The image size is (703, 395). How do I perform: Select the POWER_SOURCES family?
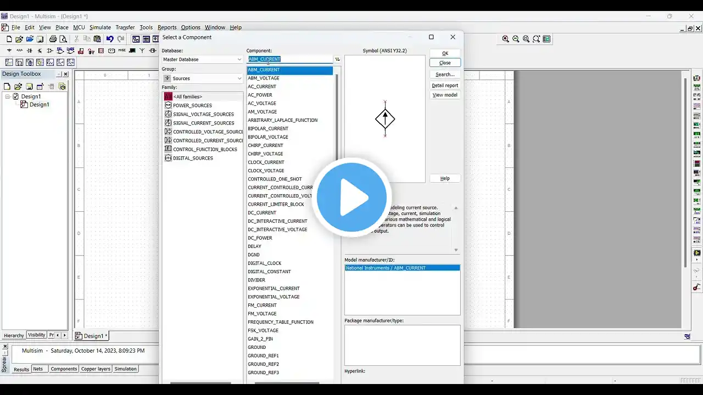[192, 105]
